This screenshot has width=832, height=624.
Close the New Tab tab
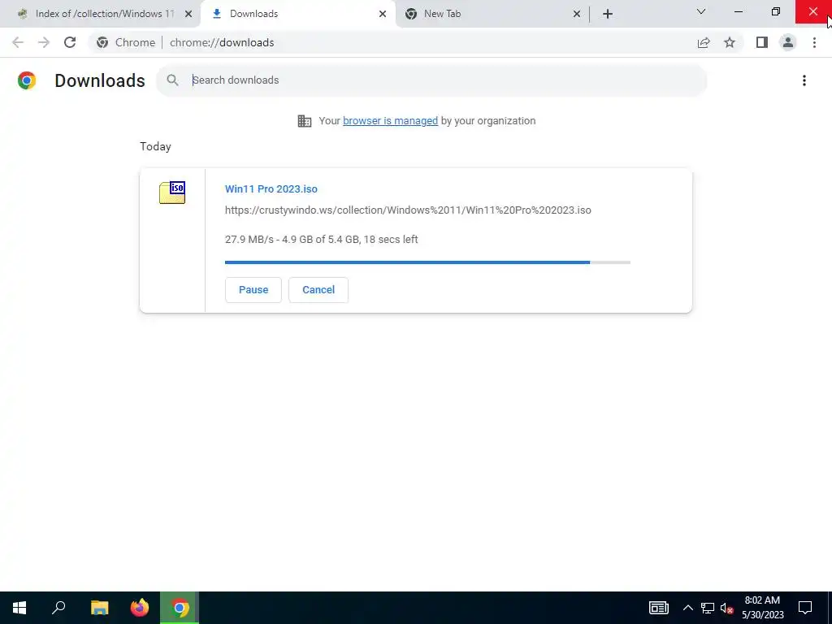pyautogui.click(x=577, y=14)
